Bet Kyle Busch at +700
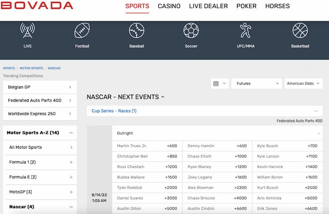 (x=287, y=146)
